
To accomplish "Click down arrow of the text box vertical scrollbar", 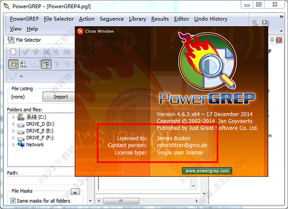I will point(193,186).
